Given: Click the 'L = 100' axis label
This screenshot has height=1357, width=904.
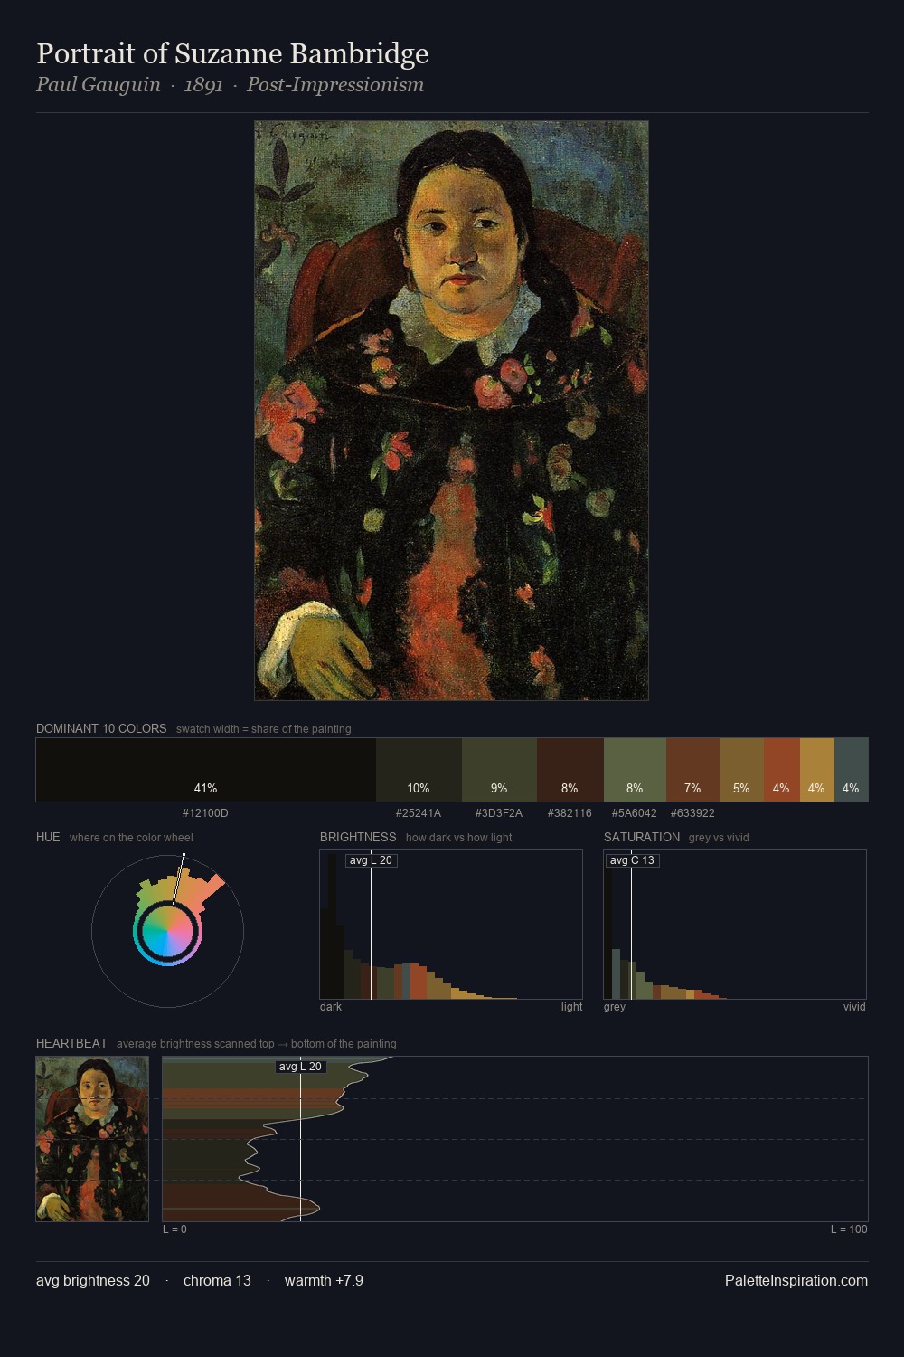Looking at the screenshot, I should (849, 1229).
